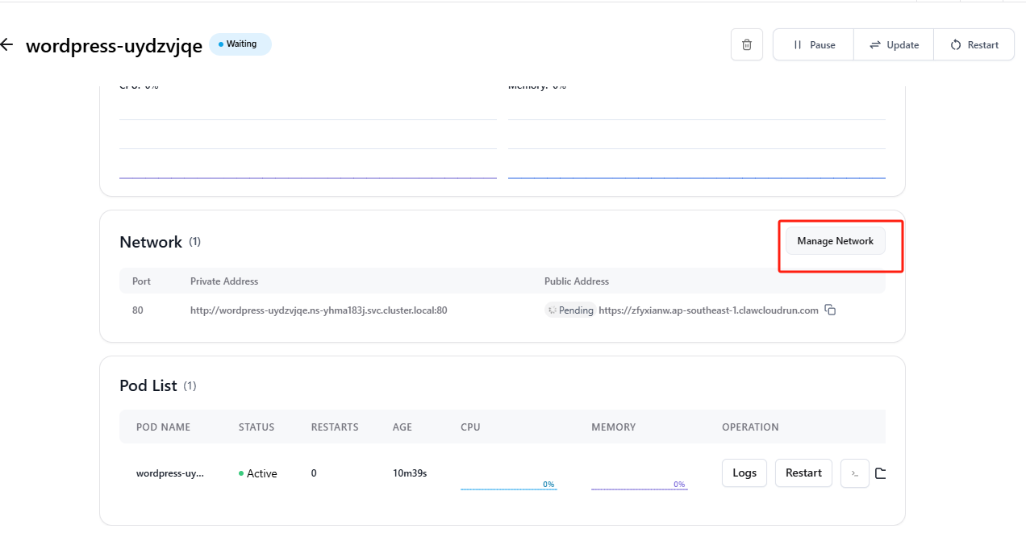Open the pod file manager folder icon
This screenshot has height=533, width=1026.
(x=880, y=473)
